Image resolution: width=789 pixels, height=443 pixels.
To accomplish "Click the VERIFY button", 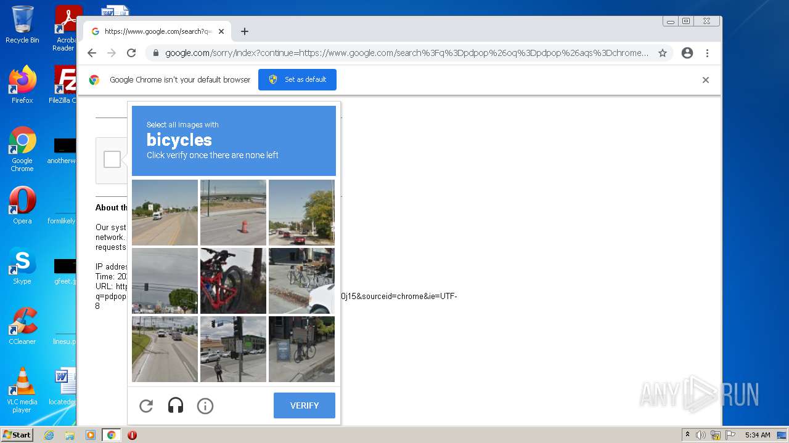I will click(305, 405).
